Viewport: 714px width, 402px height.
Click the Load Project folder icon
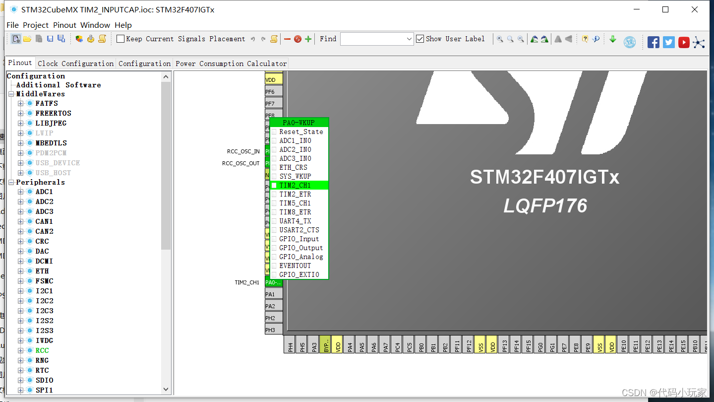point(27,39)
